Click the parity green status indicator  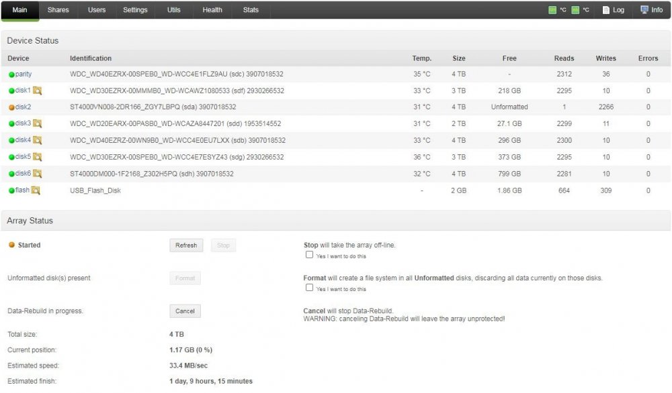pos(11,74)
